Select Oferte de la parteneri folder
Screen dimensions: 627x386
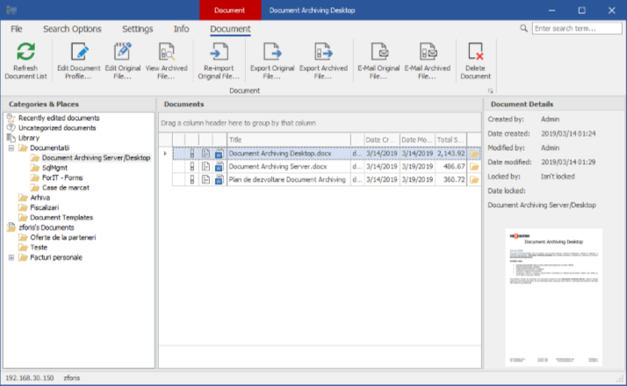(x=63, y=238)
